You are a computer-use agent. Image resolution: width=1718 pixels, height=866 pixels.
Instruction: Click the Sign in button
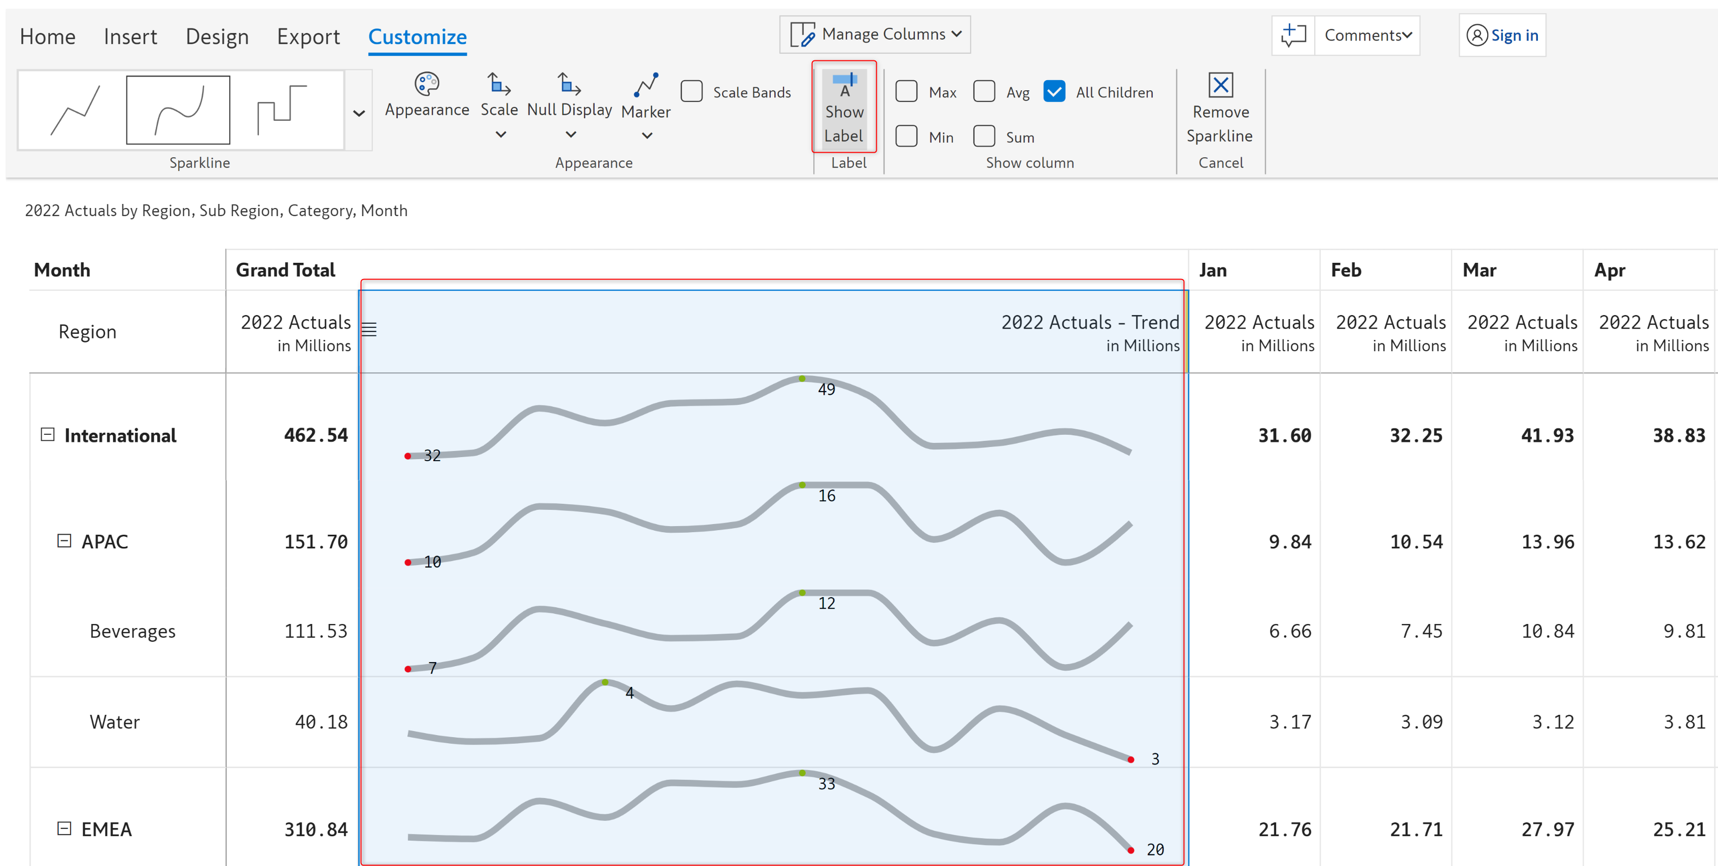pos(1502,36)
